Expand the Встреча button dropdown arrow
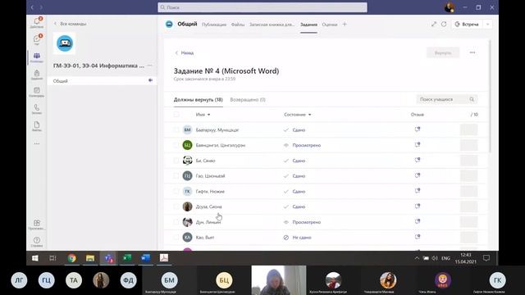This screenshot has height=295, width=525. coord(488,24)
